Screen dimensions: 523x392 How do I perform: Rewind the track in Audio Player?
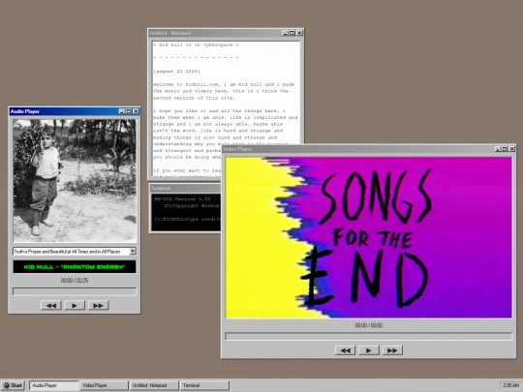[51, 305]
